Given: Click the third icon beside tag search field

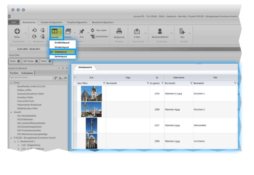Looking at the screenshot, I should click(65, 78).
